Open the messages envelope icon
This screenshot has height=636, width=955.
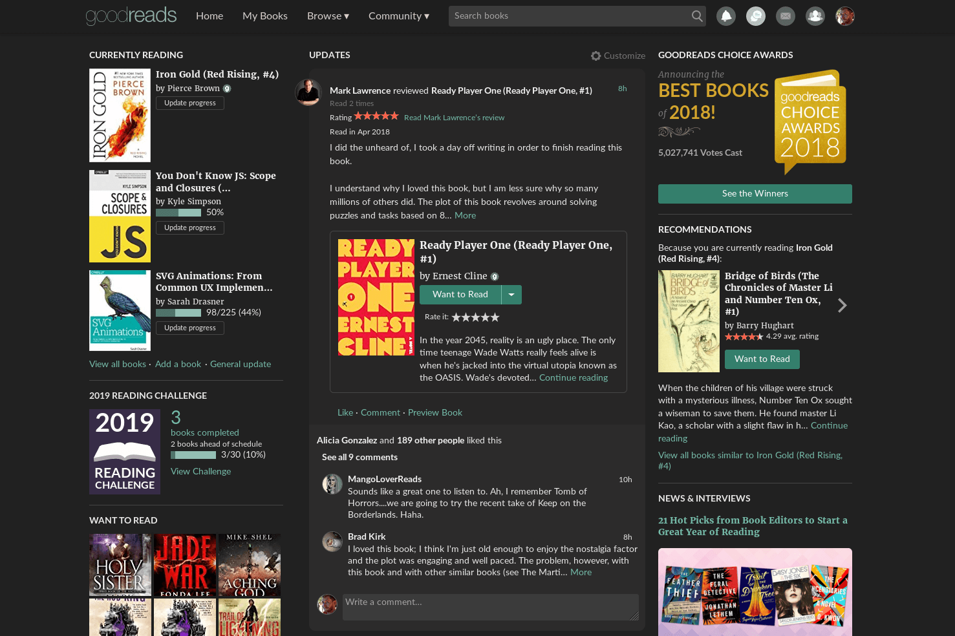(786, 16)
